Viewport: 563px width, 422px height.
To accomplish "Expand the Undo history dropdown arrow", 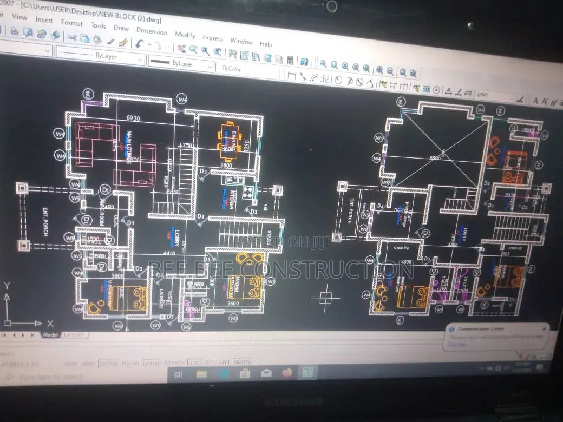I will pyautogui.click(x=149, y=45).
